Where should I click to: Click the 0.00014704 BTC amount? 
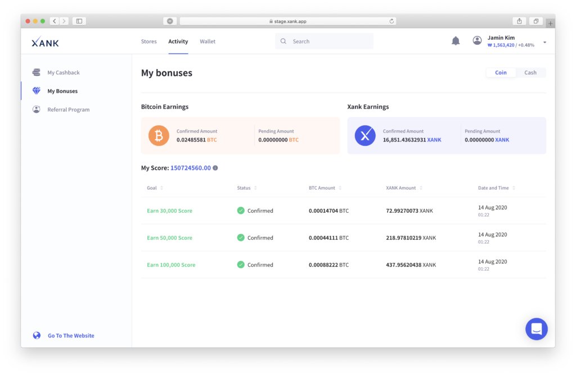click(328, 211)
